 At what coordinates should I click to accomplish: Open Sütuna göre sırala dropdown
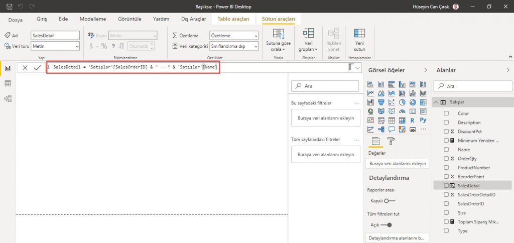278,40
